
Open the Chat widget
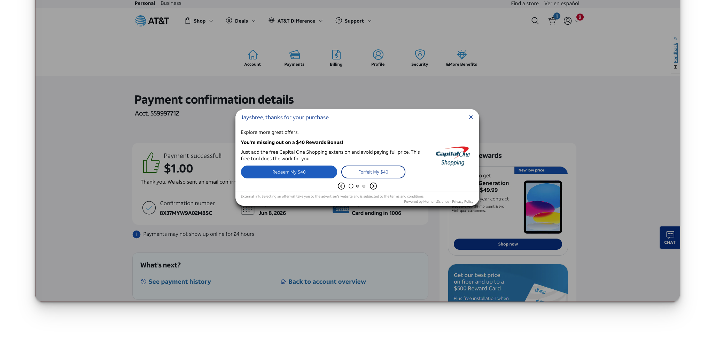[x=670, y=238]
